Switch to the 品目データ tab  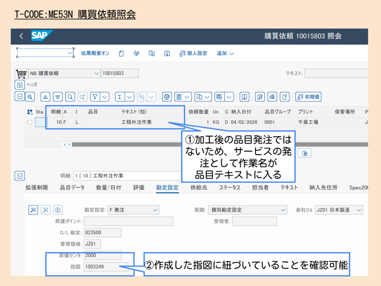pyautogui.click(x=72, y=188)
